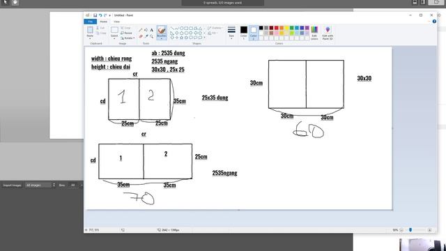Choose the triangle shape in Shapes gallery

[200, 28]
